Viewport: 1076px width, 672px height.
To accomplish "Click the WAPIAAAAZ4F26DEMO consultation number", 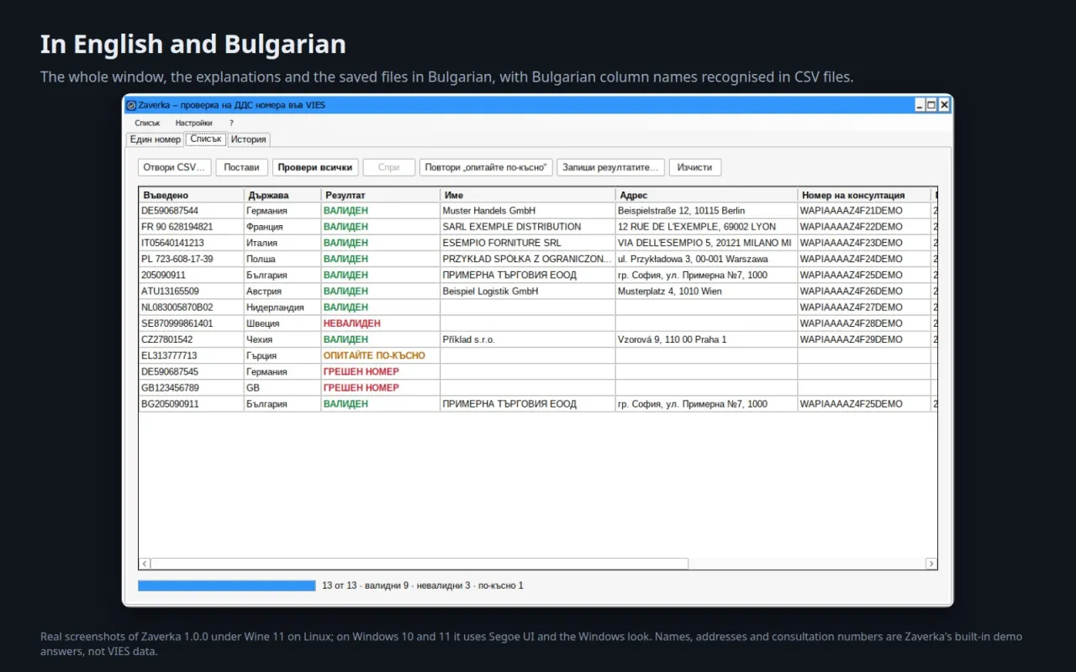I will click(x=864, y=291).
